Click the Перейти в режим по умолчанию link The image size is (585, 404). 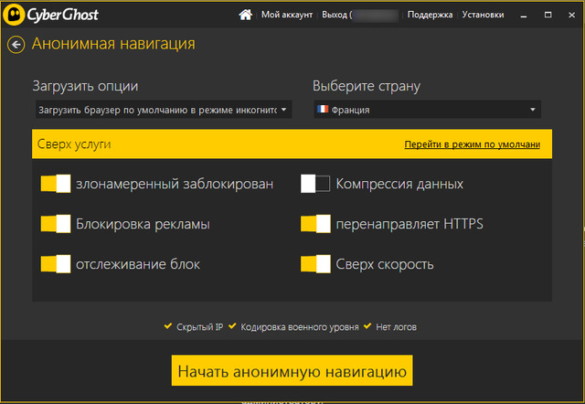(x=472, y=144)
